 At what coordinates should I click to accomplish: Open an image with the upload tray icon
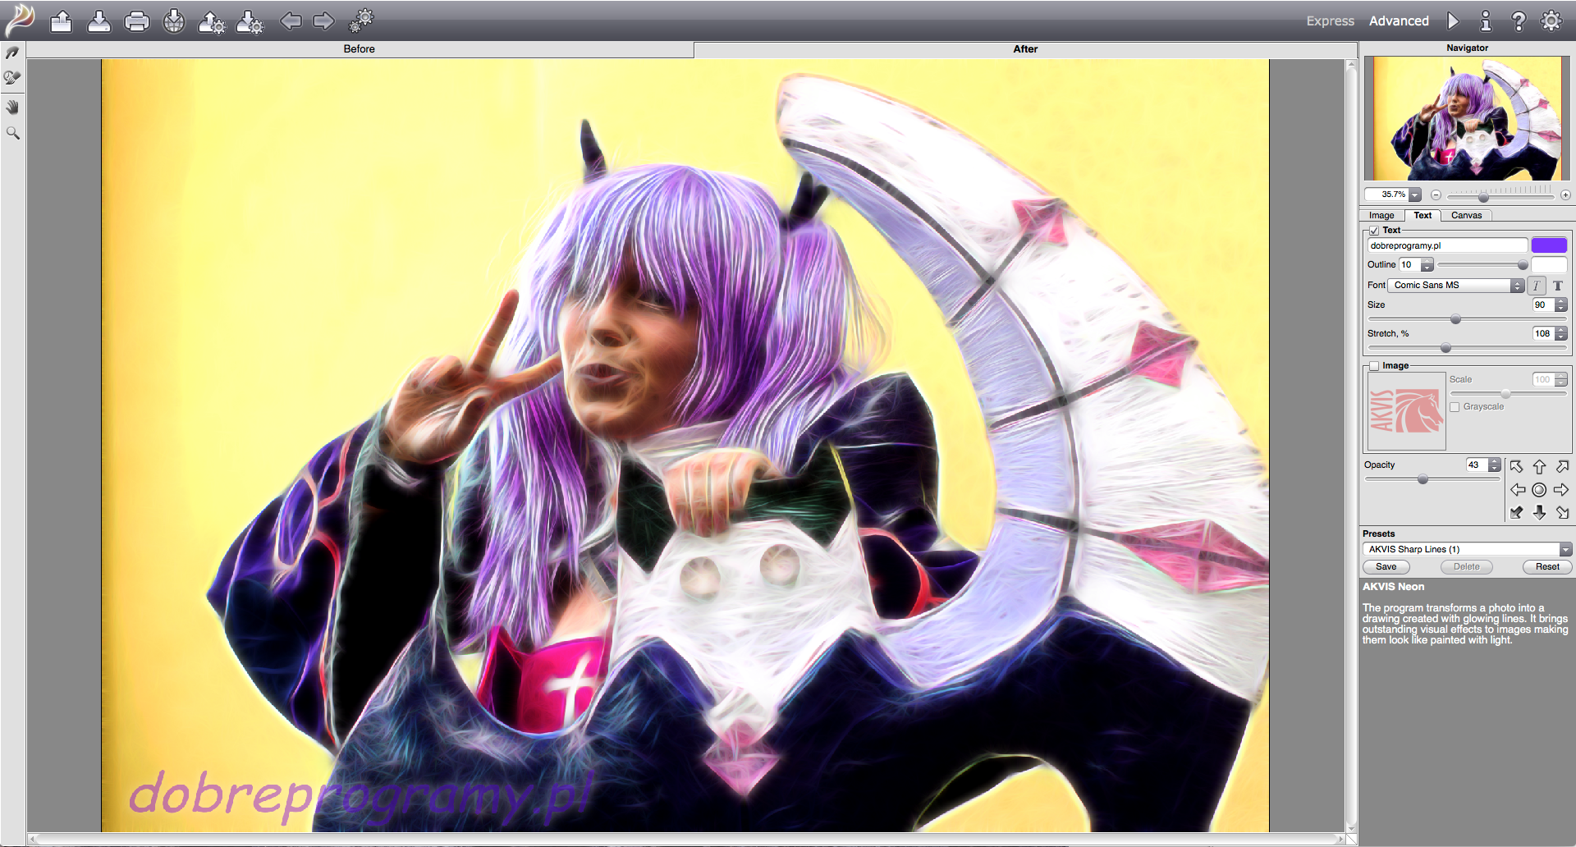[61, 21]
